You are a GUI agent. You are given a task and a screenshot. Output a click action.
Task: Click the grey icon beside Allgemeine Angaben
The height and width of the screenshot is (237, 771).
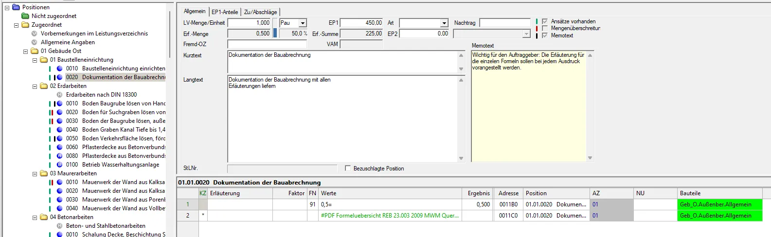(x=34, y=42)
